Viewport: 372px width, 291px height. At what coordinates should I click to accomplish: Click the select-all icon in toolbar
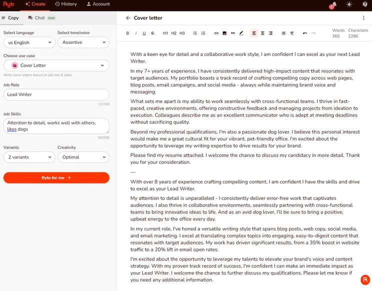click(283, 33)
